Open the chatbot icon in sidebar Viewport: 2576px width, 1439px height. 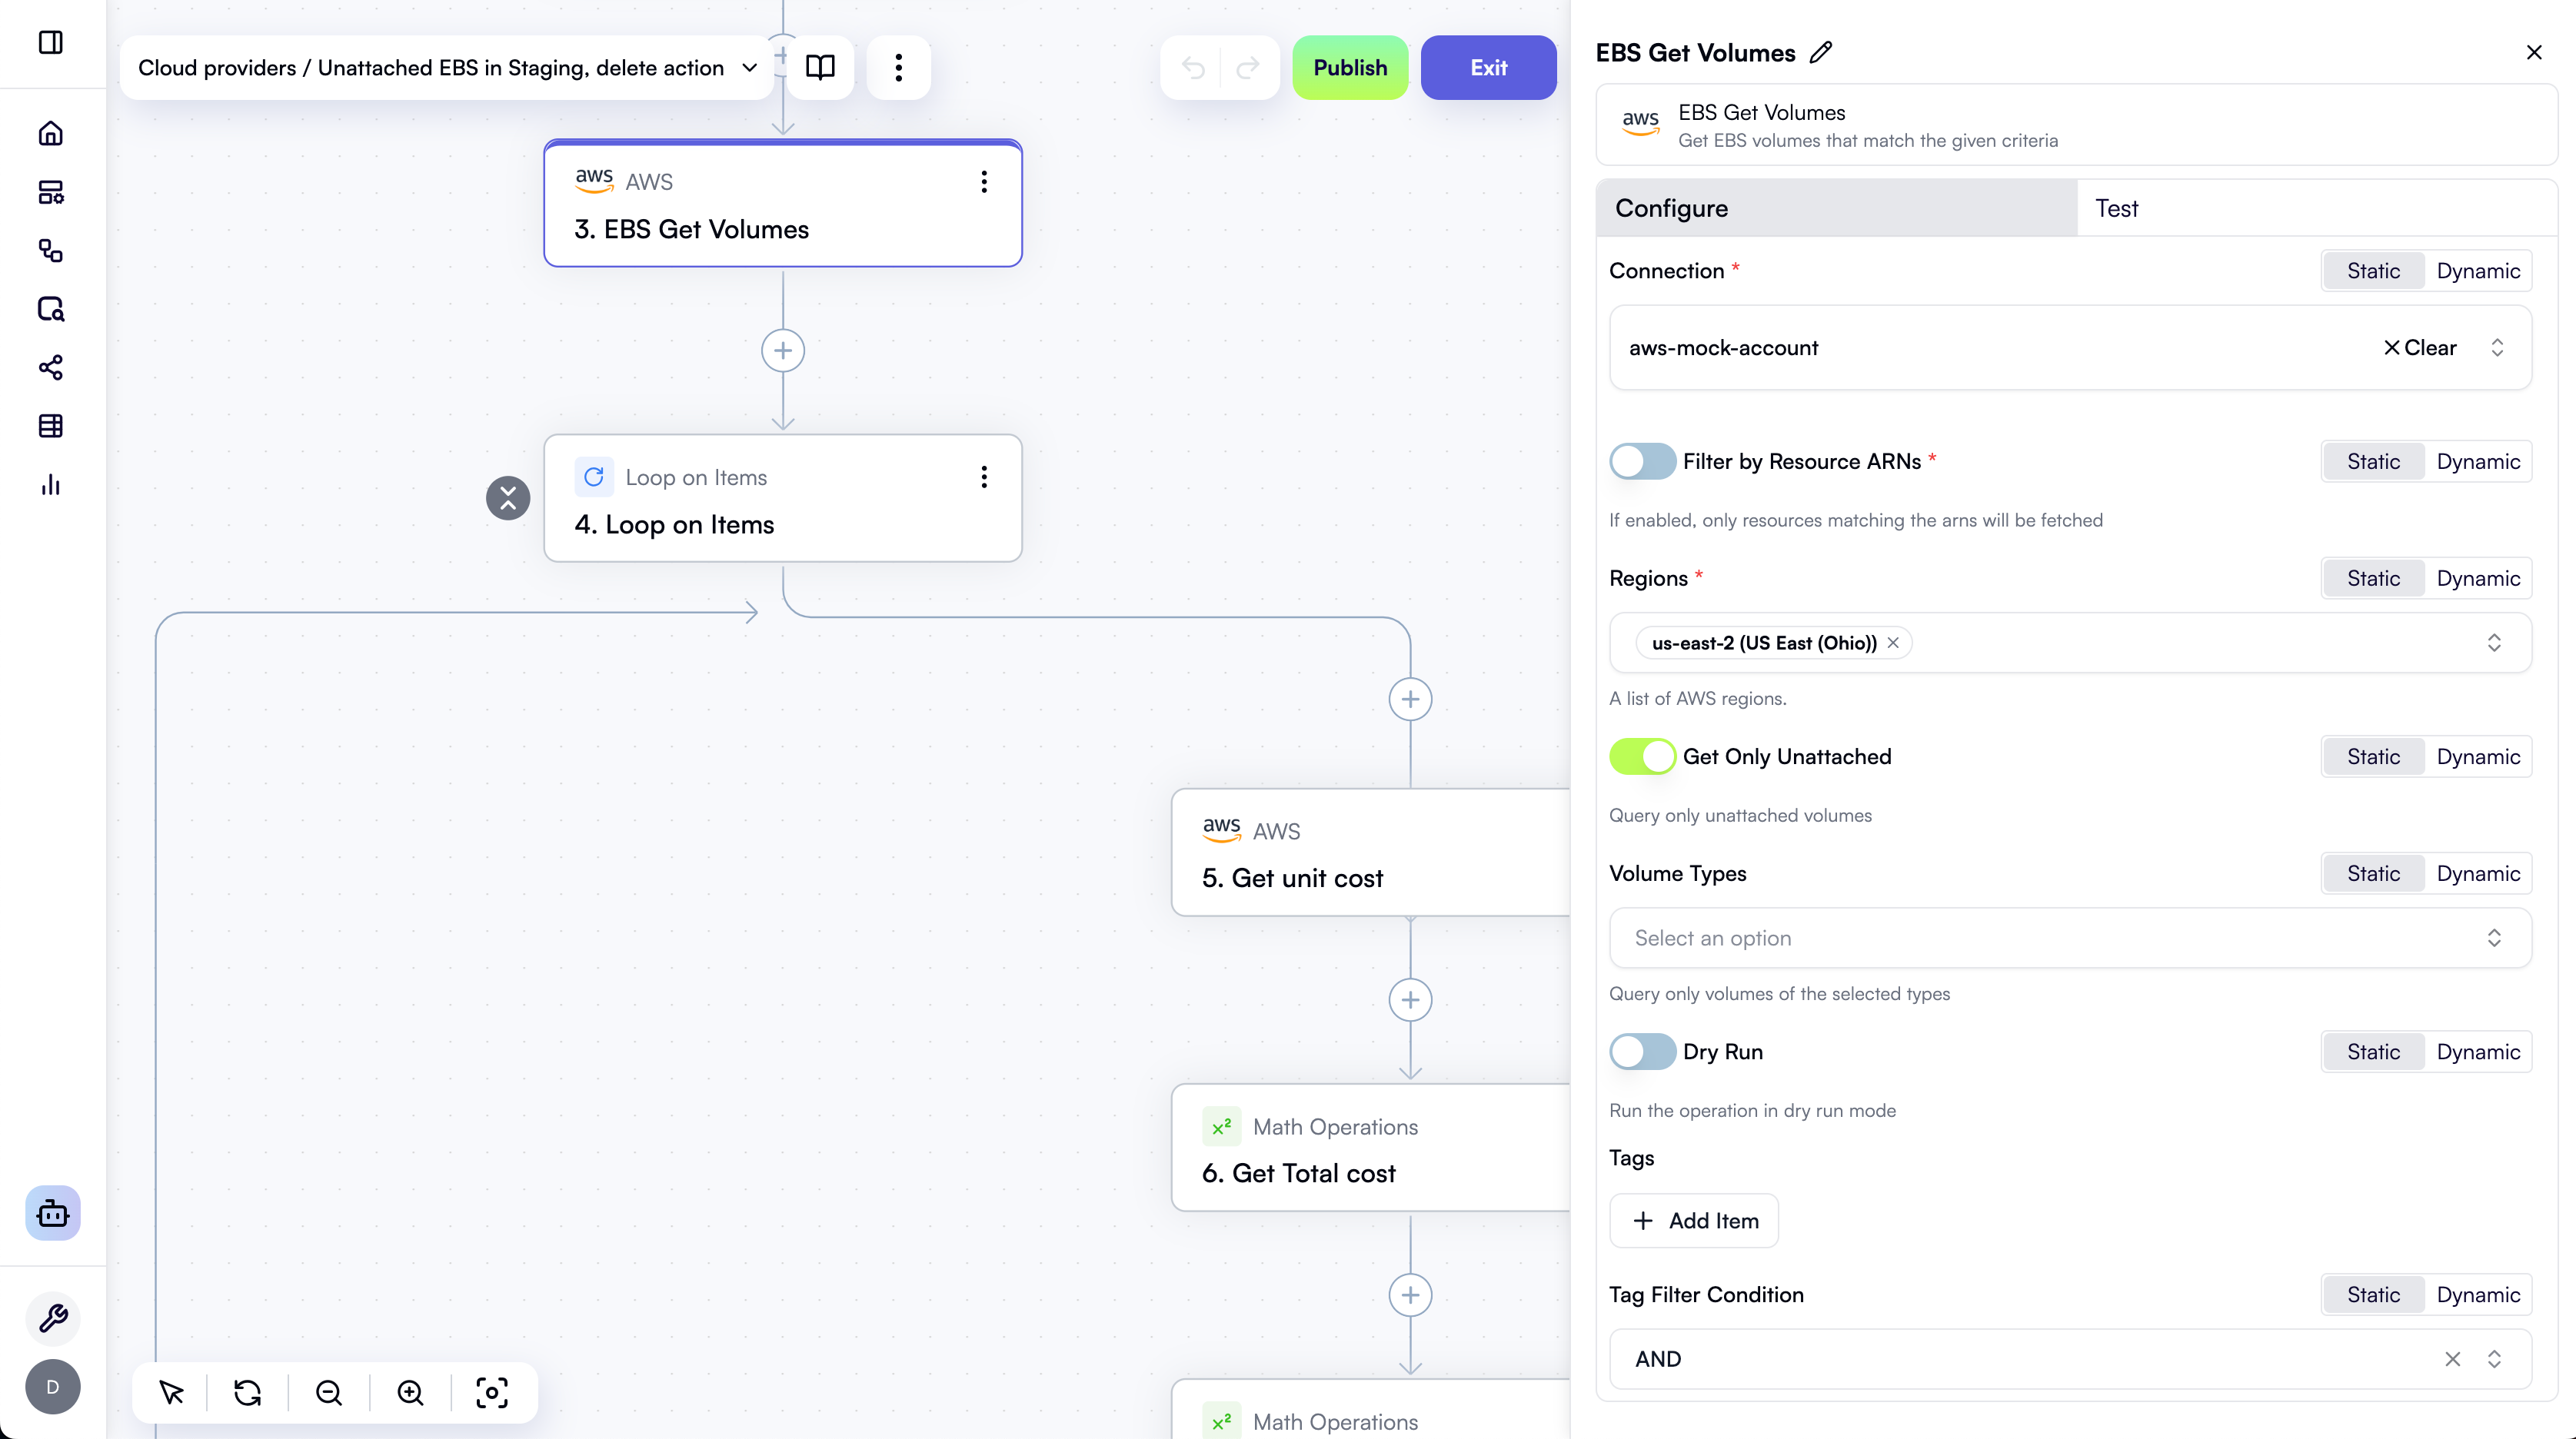(x=52, y=1213)
